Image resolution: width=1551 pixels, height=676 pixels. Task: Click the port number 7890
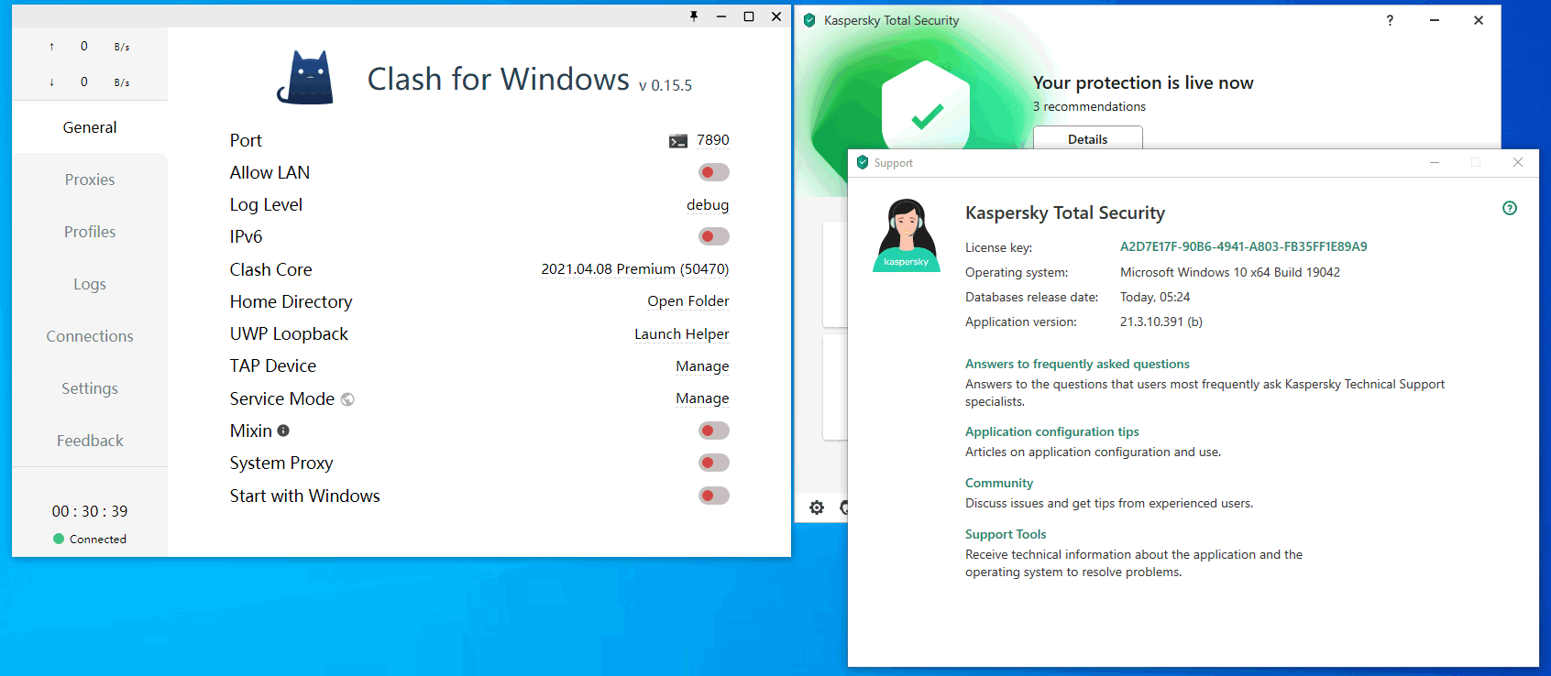click(x=713, y=140)
